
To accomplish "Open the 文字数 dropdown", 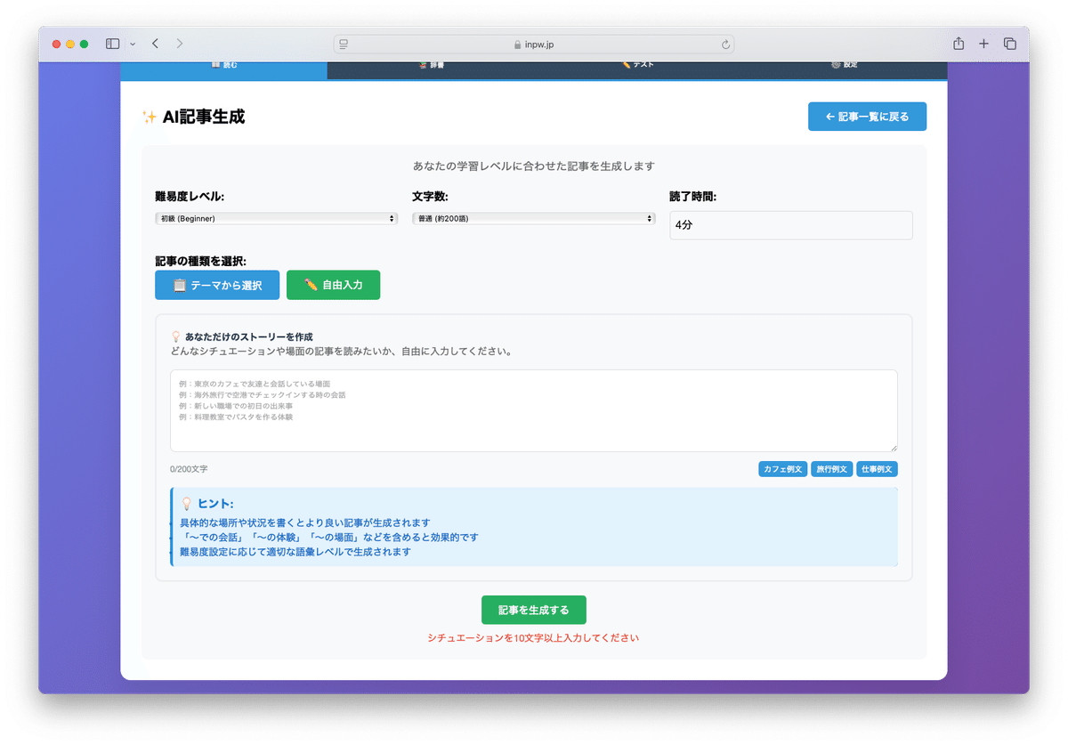I will pos(533,217).
